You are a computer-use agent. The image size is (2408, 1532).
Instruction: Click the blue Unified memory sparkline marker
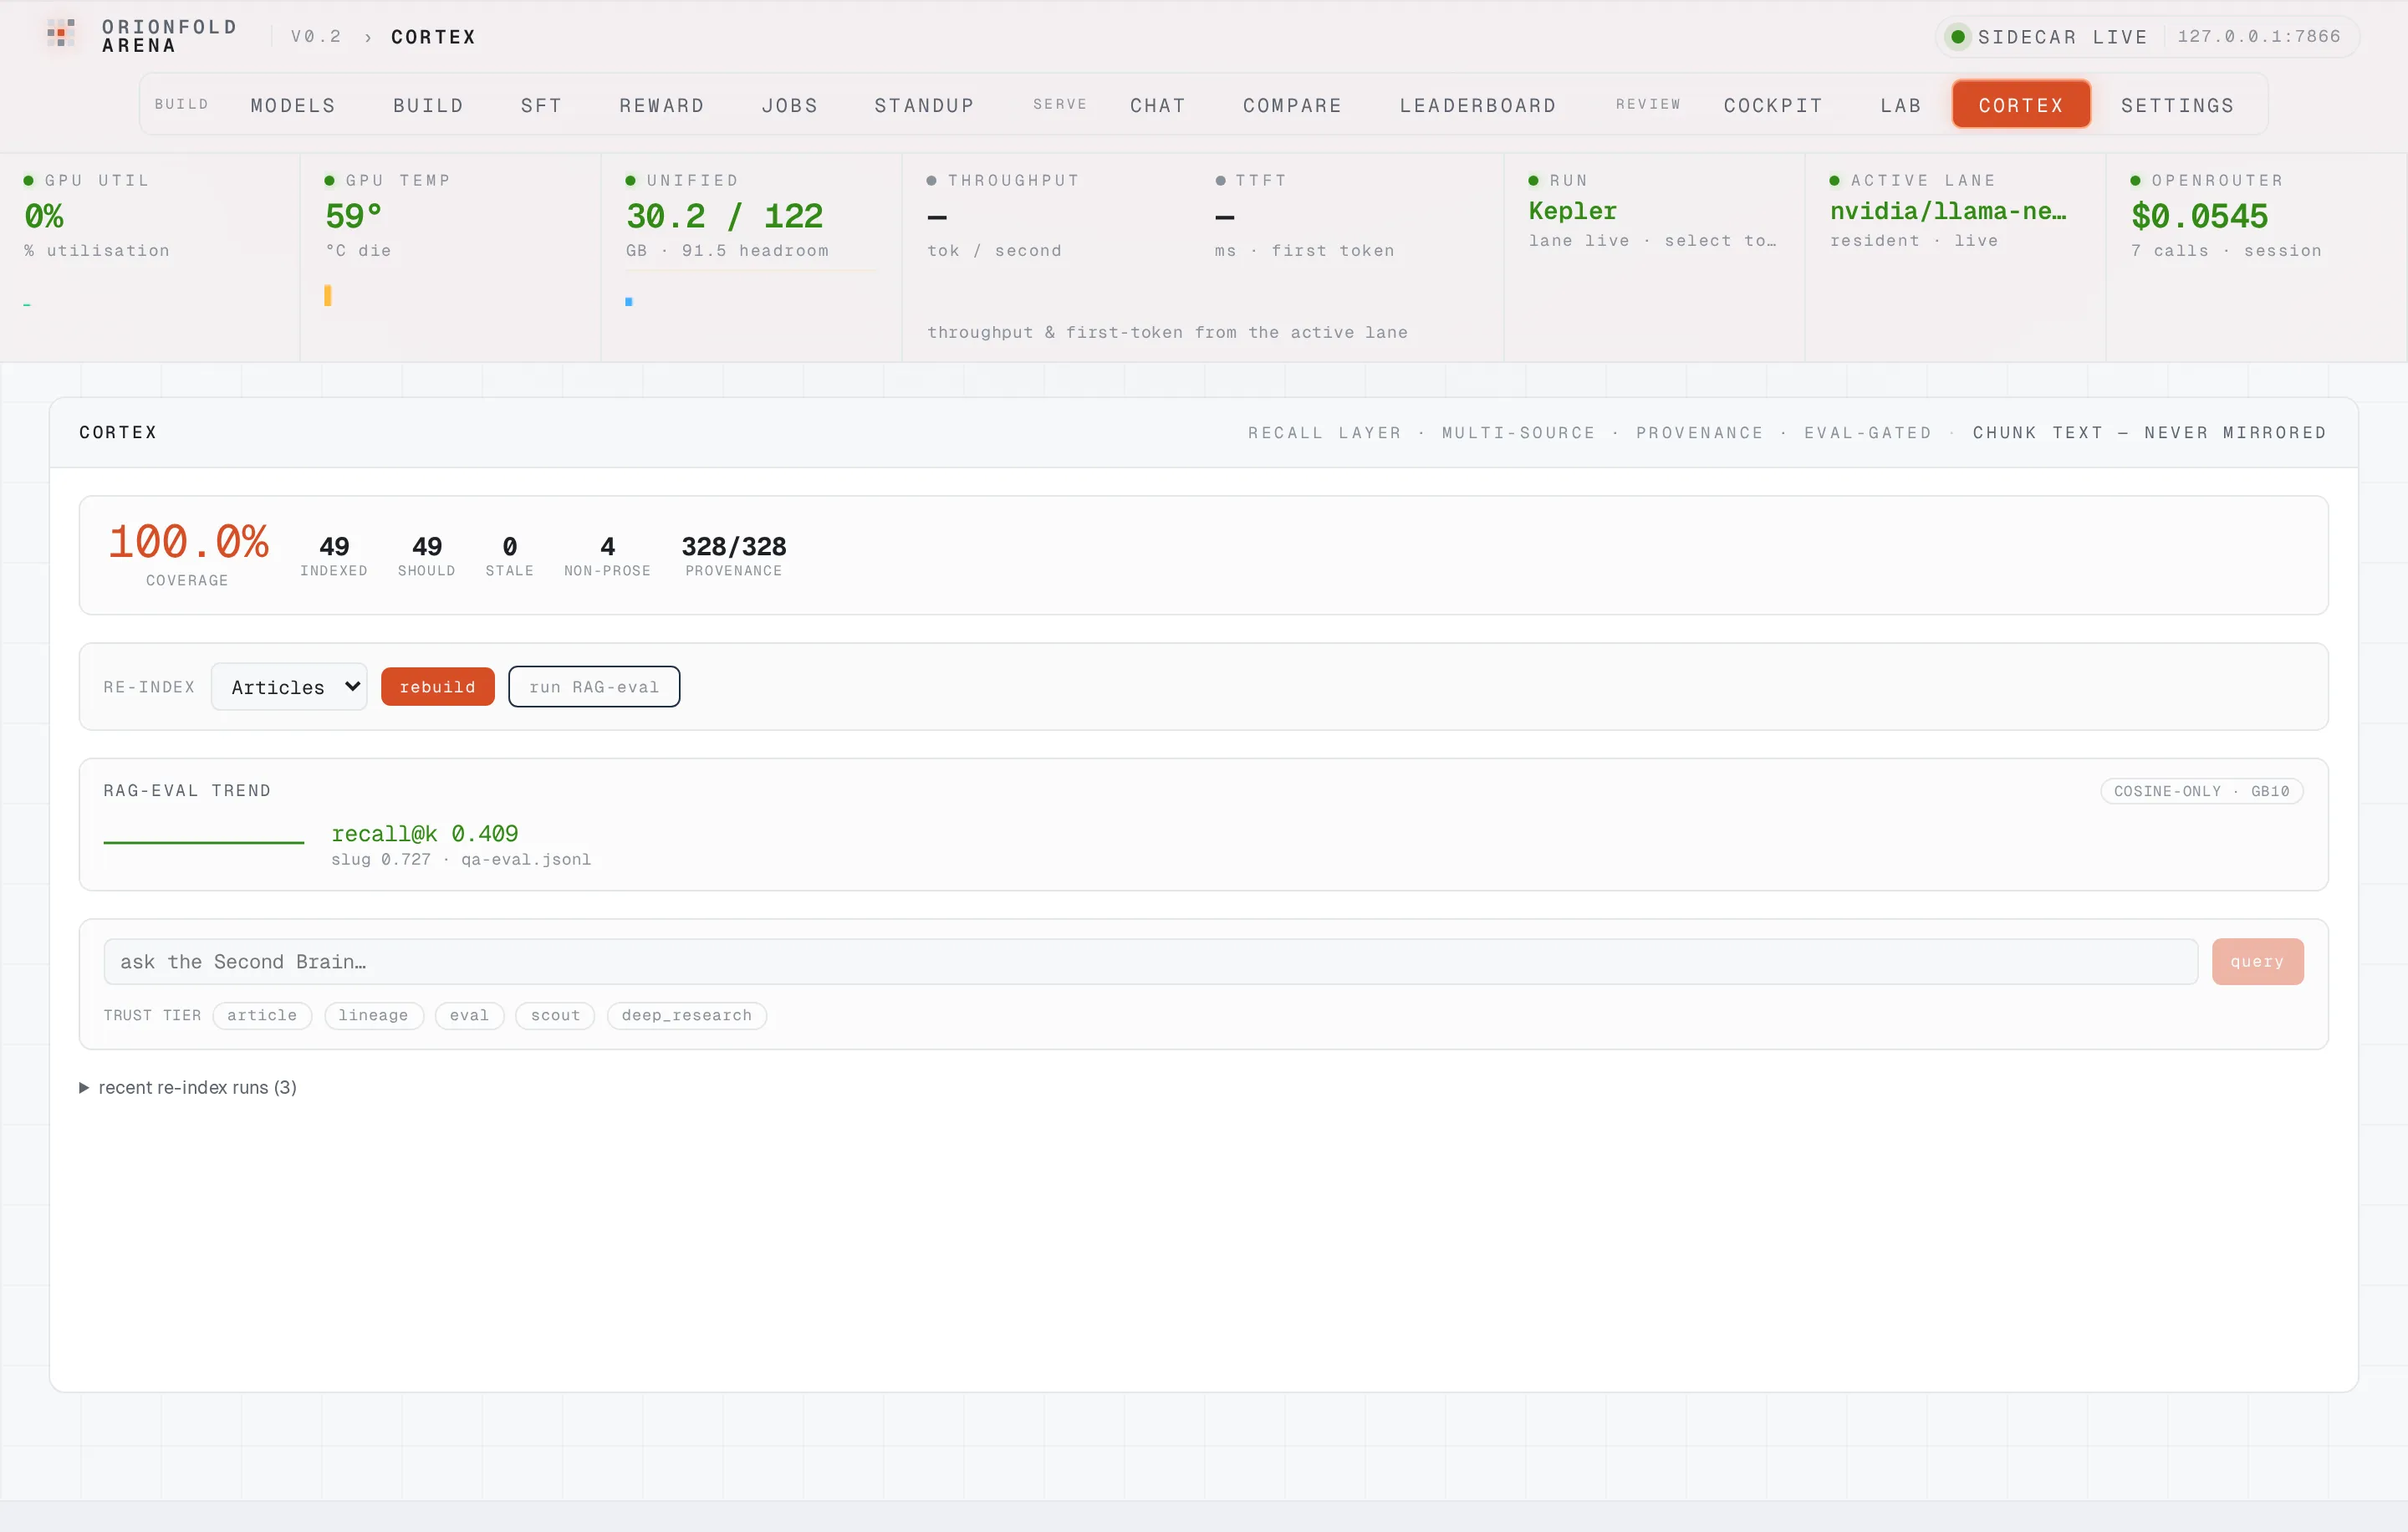629,301
